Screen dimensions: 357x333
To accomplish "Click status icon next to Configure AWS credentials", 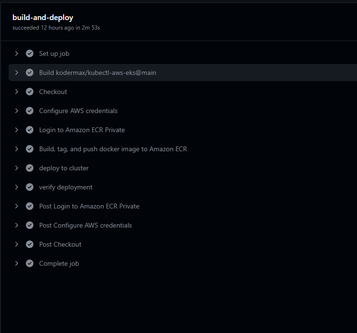I will [30, 111].
